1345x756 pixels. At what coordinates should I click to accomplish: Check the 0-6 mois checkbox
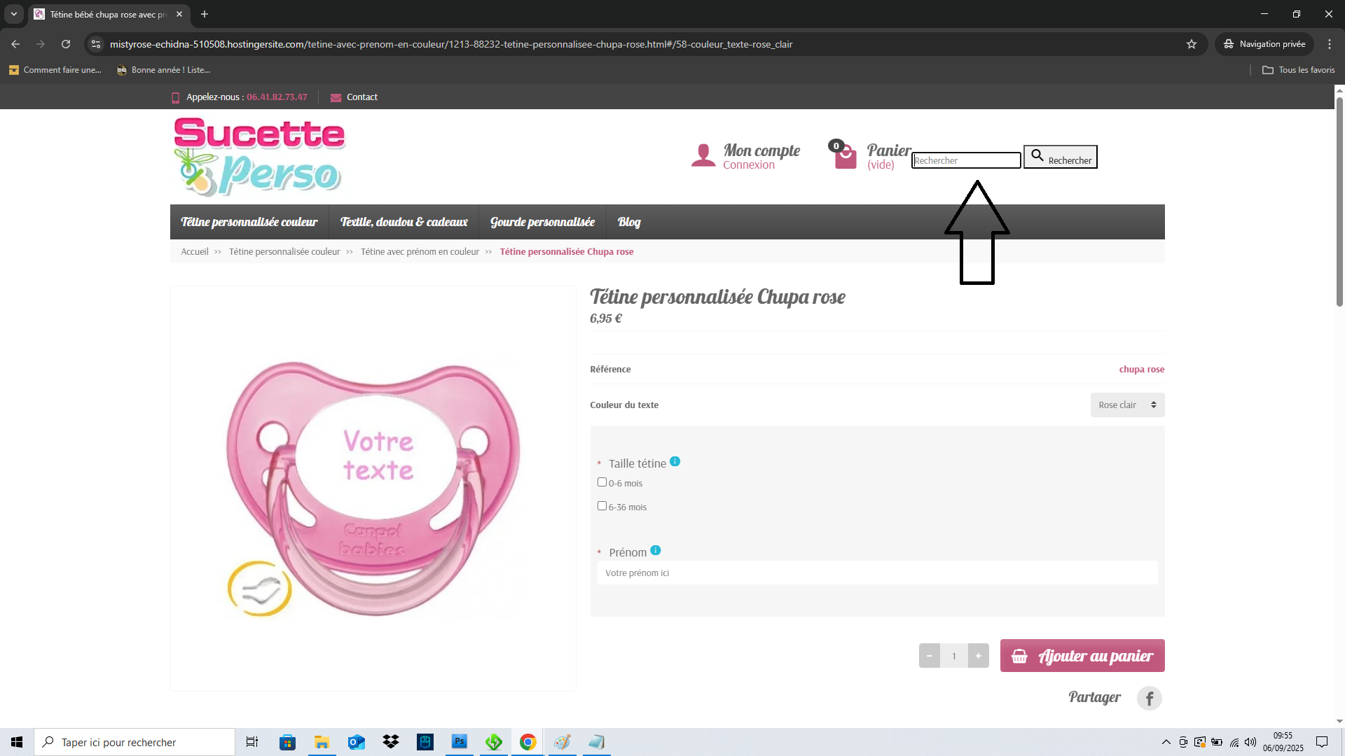tap(602, 482)
